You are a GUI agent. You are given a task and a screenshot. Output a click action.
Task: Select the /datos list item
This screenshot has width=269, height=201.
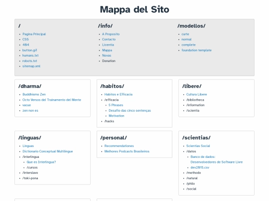tap(191, 151)
